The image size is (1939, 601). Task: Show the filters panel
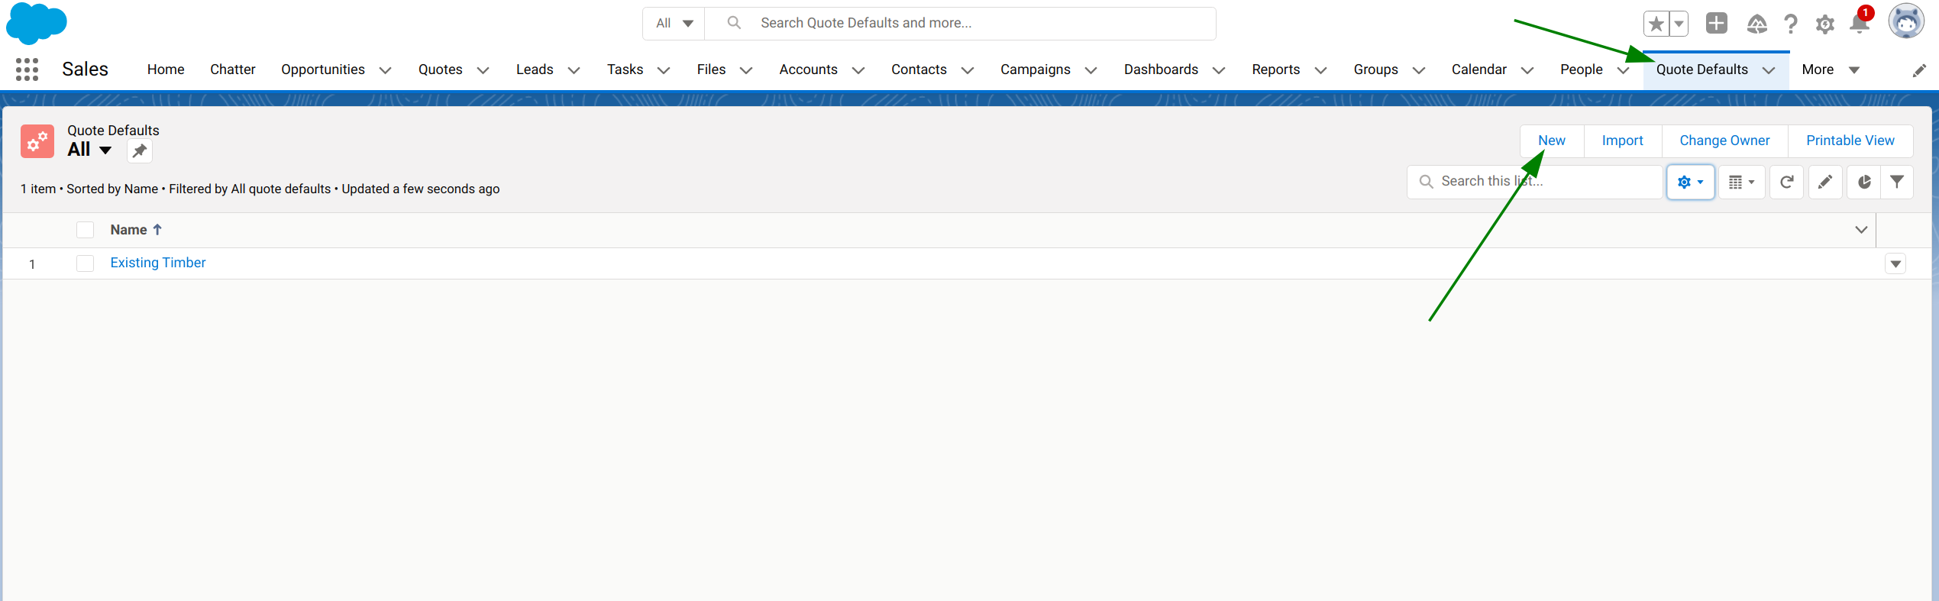(x=1897, y=182)
